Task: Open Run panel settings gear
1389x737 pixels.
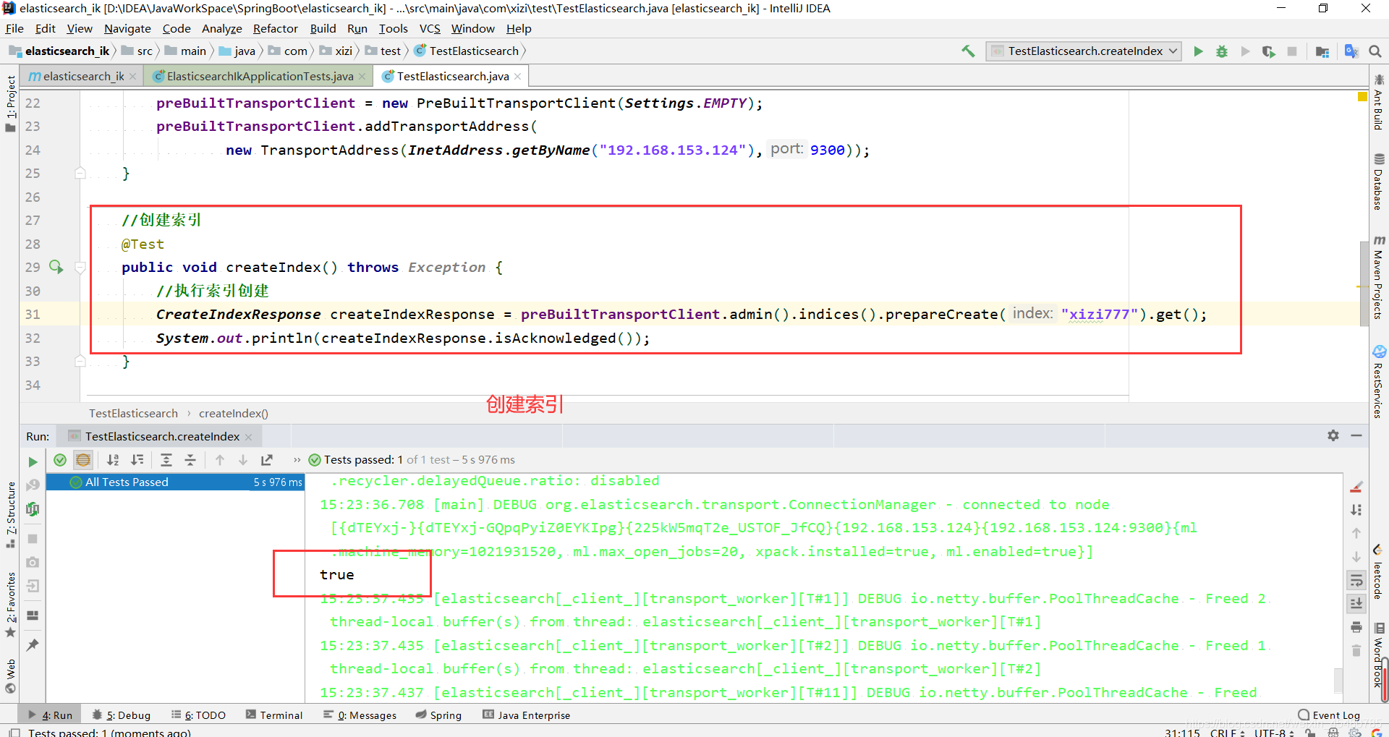Action: point(1333,435)
